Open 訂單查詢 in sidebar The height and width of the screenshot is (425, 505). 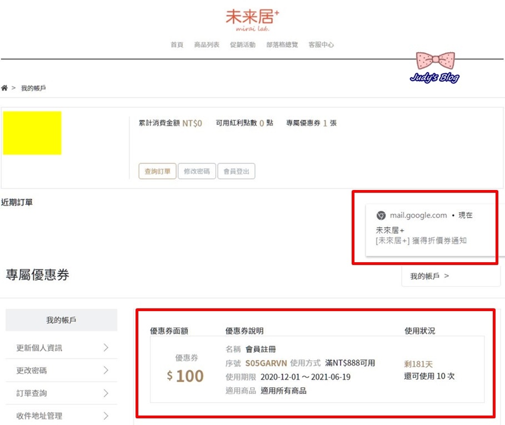pyautogui.click(x=61, y=393)
